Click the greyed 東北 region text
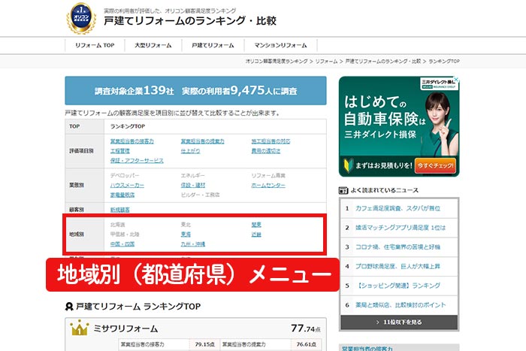Screen dimensions: 526x351 pyautogui.click(x=186, y=225)
